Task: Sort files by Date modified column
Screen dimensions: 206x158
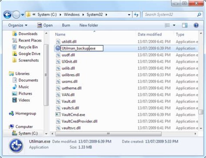Action: coord(150,34)
